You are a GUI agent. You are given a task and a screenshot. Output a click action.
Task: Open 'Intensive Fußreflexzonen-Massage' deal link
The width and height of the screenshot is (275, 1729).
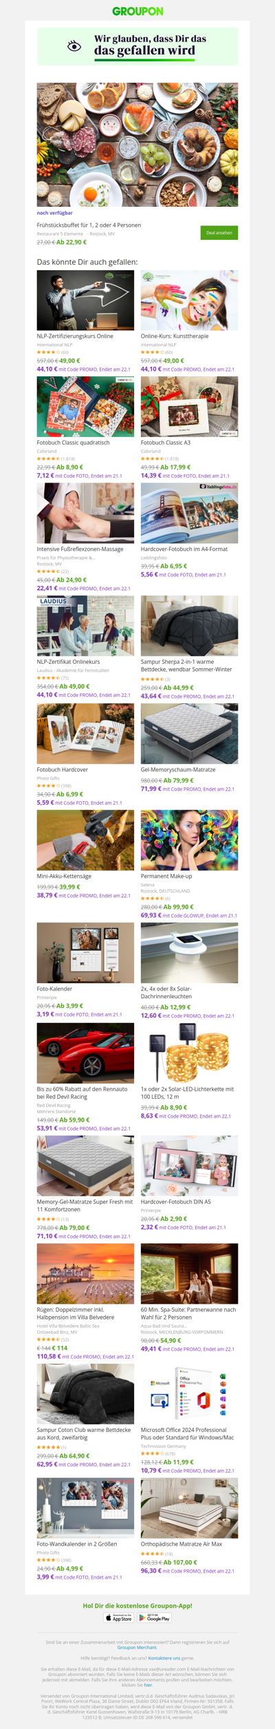point(80,549)
